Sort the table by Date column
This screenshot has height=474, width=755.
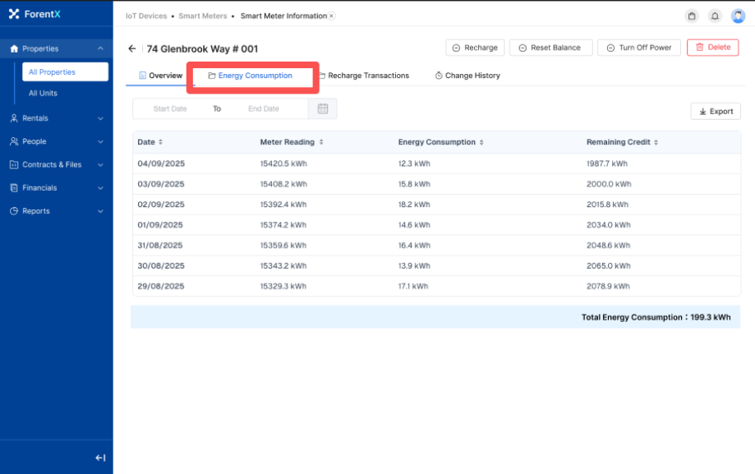click(160, 142)
